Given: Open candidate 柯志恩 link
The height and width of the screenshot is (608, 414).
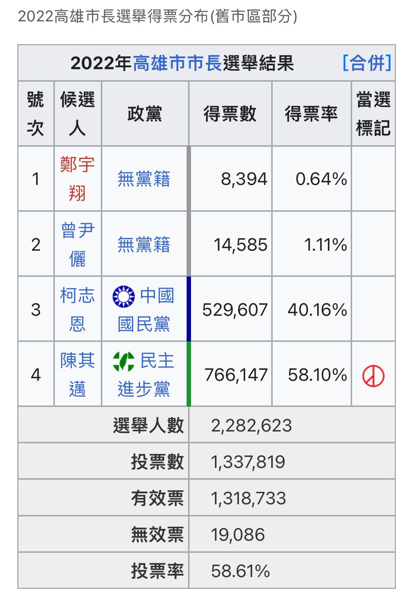Looking at the screenshot, I should pyautogui.click(x=77, y=310).
